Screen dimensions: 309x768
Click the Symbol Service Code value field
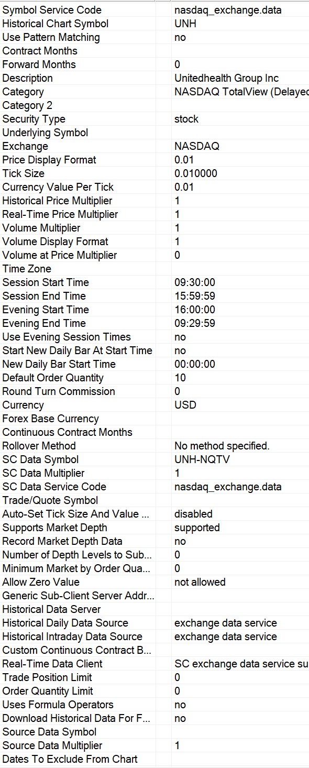tap(240, 10)
